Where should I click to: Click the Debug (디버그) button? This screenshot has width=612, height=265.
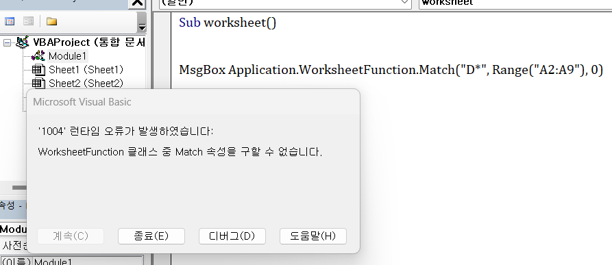(x=232, y=236)
